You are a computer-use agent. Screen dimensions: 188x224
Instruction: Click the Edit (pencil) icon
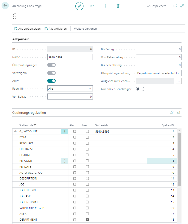79,6
